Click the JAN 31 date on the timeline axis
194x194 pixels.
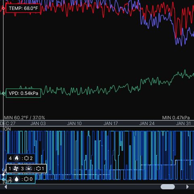(183, 123)
